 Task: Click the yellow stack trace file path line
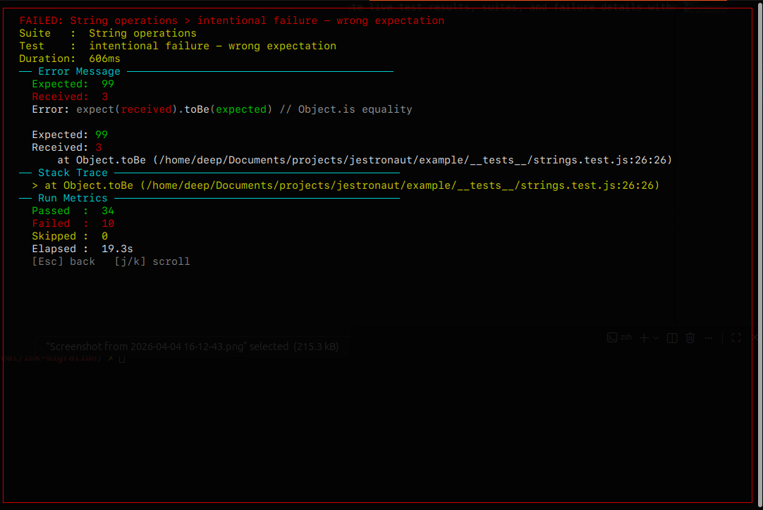(346, 185)
